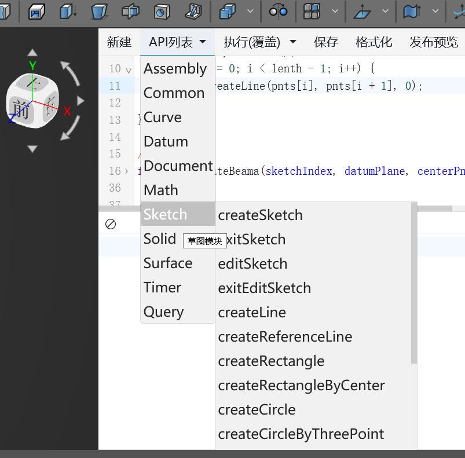This screenshot has width=465, height=458.
Task: Select Solid in the API list menu
Action: (159, 239)
